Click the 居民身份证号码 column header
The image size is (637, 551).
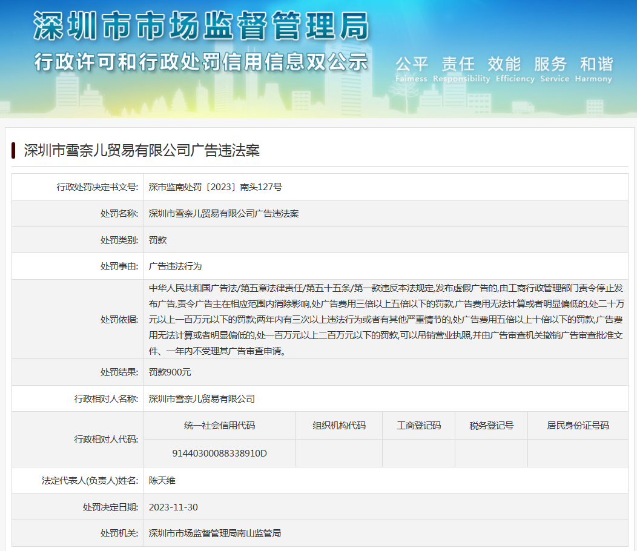click(578, 426)
